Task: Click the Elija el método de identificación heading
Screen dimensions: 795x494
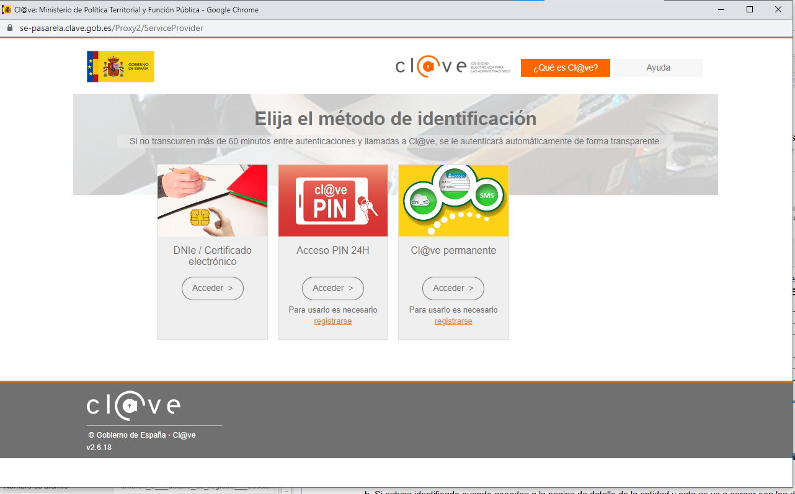Action: coord(396,118)
